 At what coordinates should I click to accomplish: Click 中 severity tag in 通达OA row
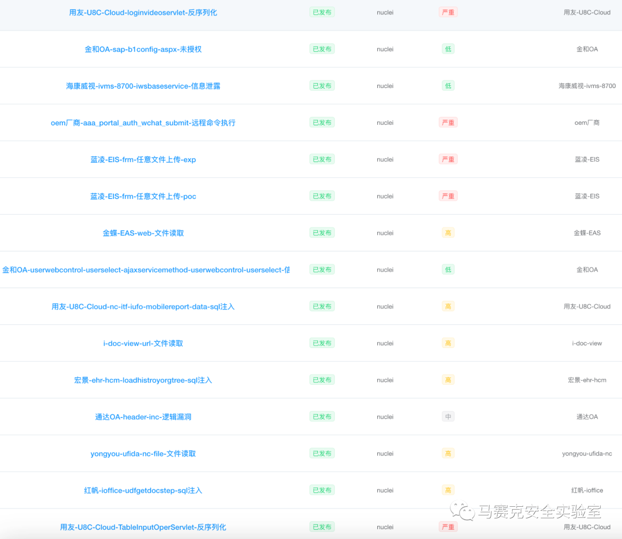tap(448, 417)
